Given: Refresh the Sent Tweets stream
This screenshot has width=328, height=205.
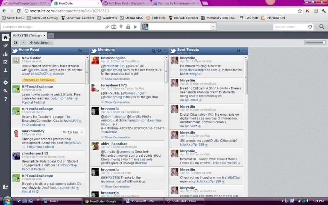Looking at the screenshot, I should point(238,51).
